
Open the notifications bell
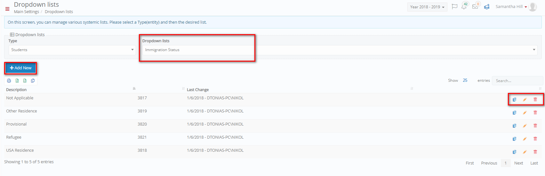pos(464,7)
